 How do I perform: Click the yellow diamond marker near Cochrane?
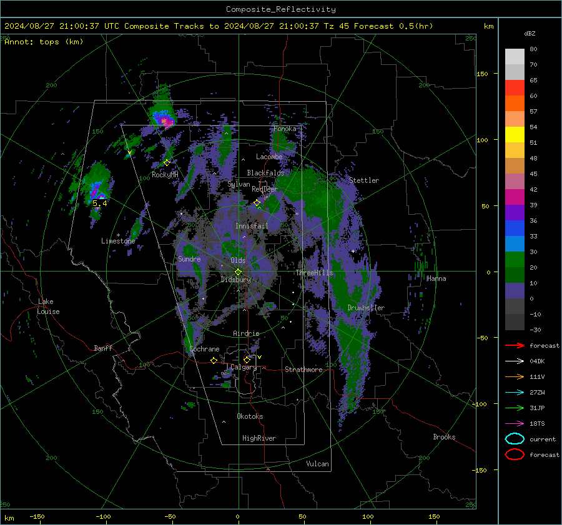point(214,360)
